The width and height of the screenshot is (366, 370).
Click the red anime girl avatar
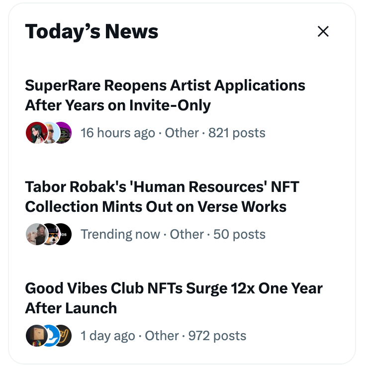[37, 133]
